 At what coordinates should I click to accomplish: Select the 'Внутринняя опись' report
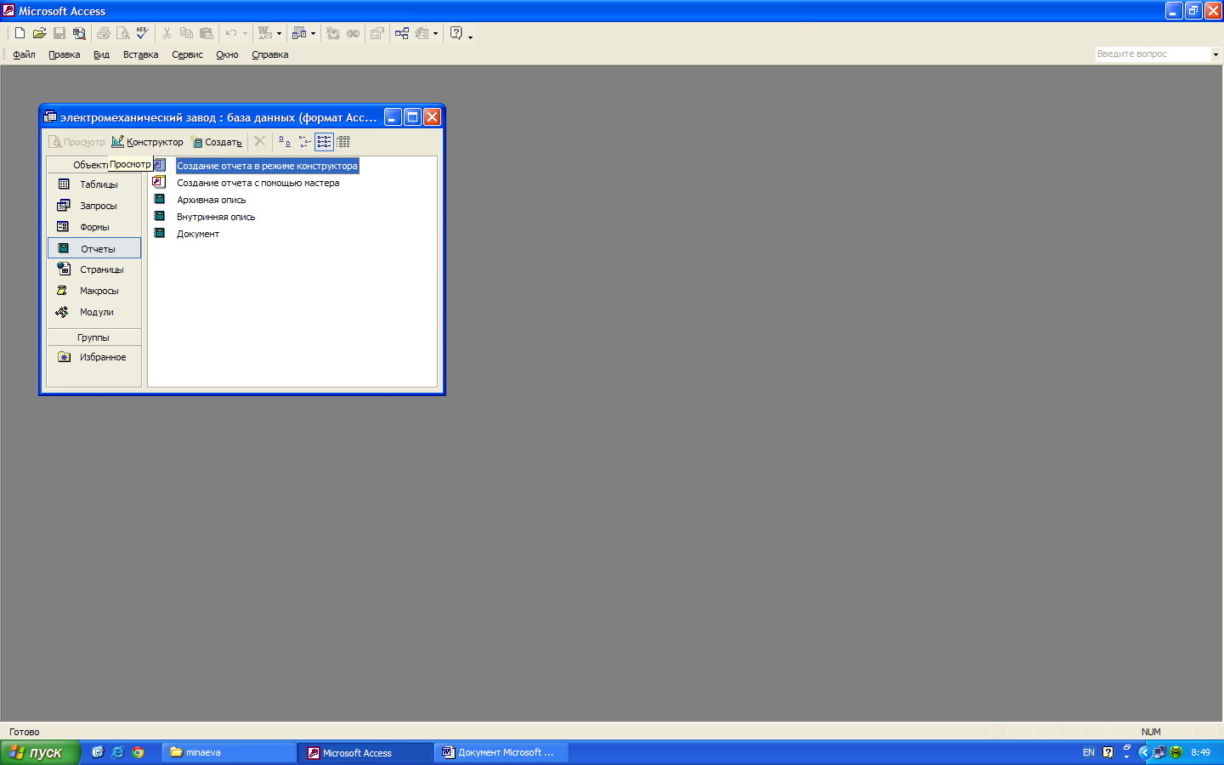[216, 217]
